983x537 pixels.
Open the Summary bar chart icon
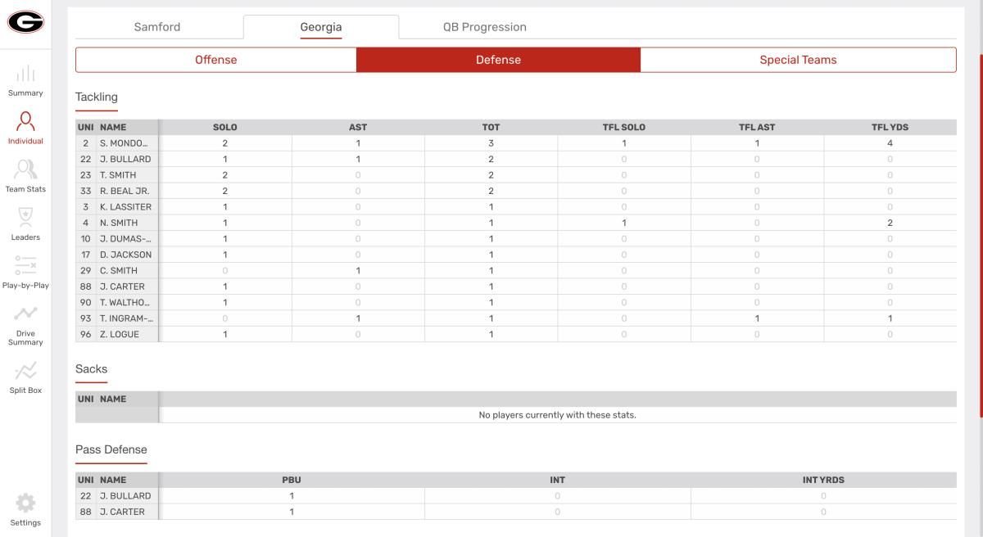(x=25, y=74)
